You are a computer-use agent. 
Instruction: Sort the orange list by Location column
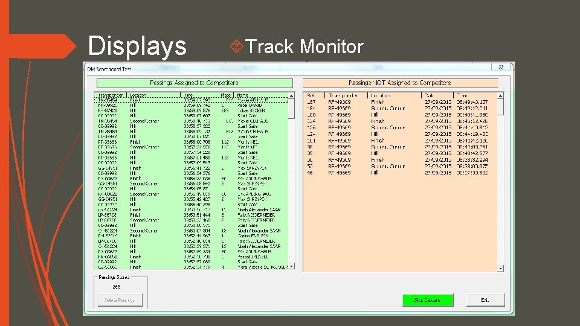395,95
